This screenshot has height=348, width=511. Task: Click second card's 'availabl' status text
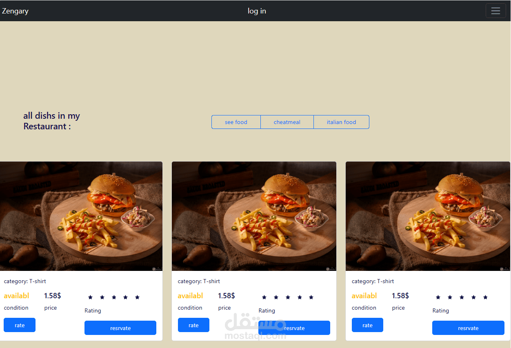pos(190,296)
